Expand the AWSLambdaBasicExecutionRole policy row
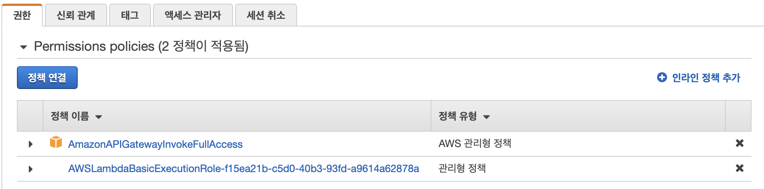This screenshot has height=189, width=764. [x=31, y=169]
